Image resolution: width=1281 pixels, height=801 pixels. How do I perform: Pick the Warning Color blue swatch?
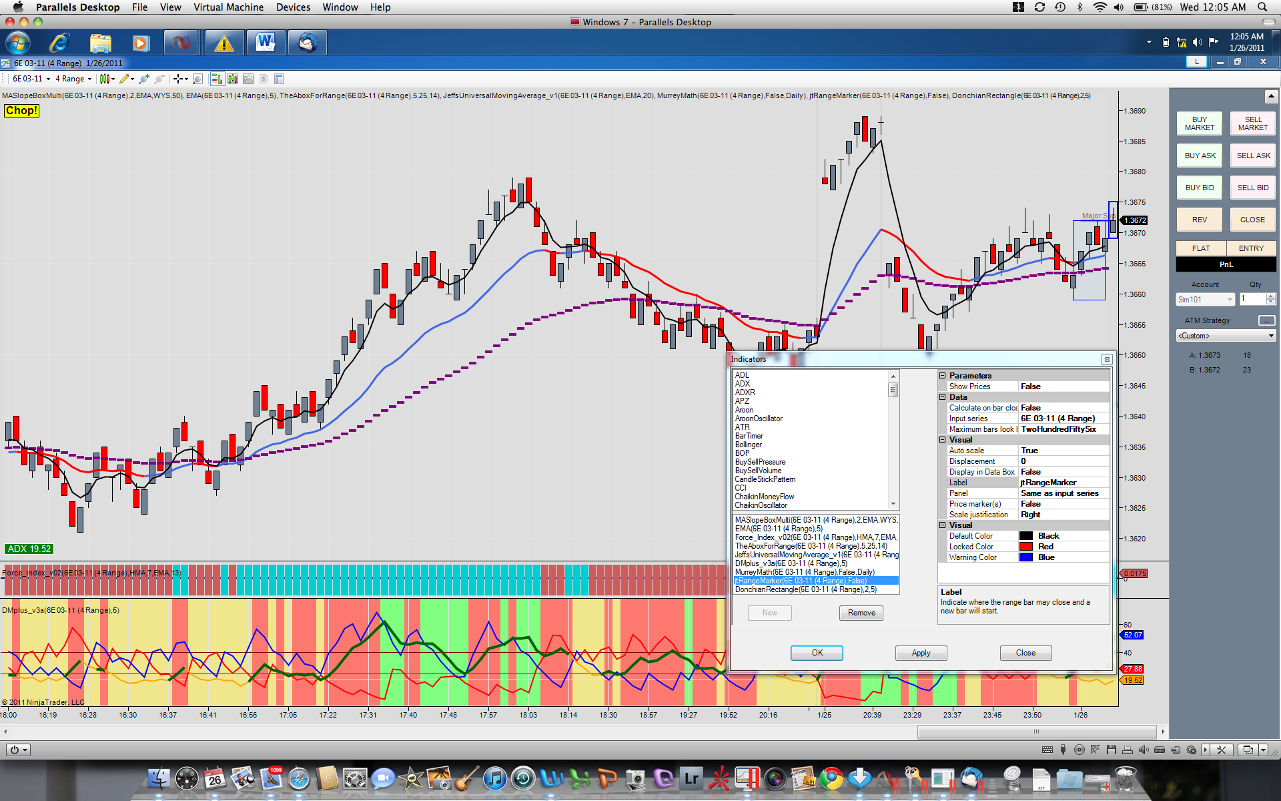click(x=1025, y=557)
